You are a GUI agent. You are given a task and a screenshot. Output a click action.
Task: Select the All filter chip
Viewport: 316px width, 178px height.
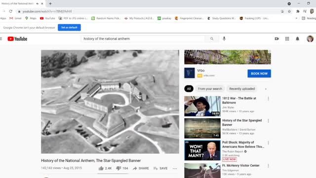(x=189, y=89)
